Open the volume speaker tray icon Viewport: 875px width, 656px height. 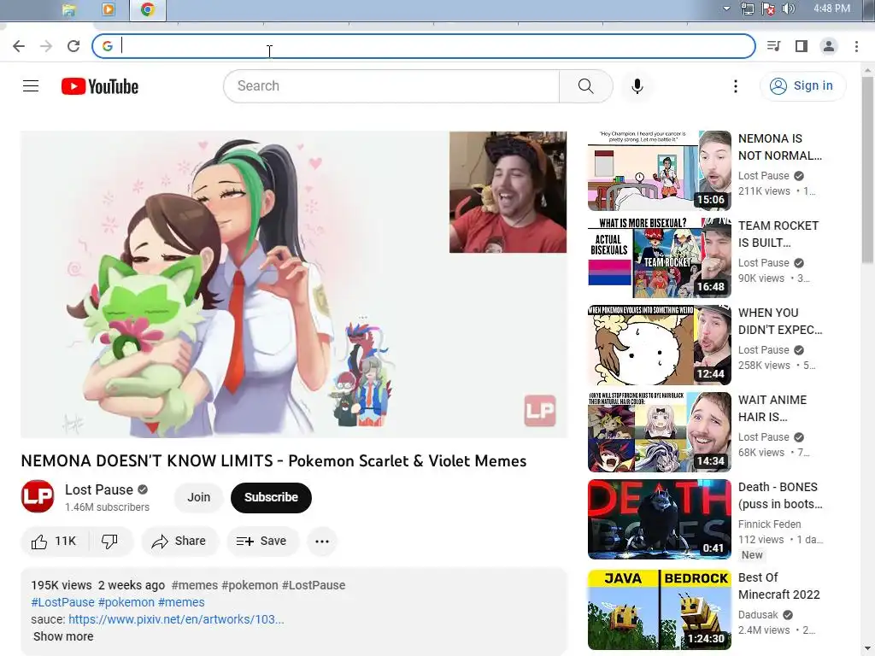789,9
